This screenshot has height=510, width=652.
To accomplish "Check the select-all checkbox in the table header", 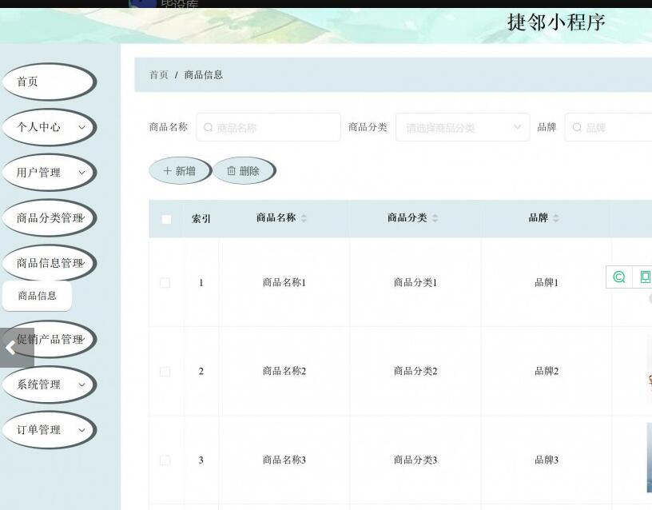I will (165, 218).
